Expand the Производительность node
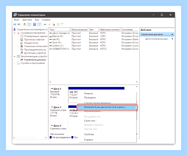The height and width of the screenshot is (156, 187). coord(18,49)
